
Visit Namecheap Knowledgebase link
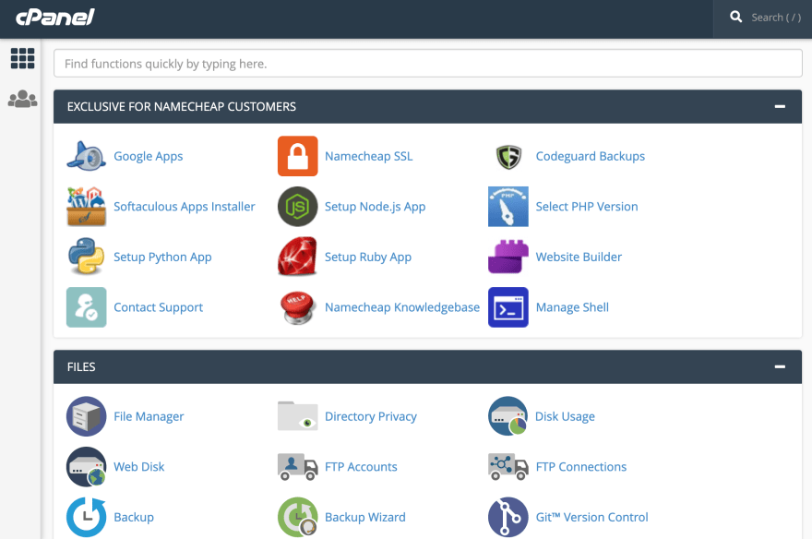pyautogui.click(x=402, y=307)
